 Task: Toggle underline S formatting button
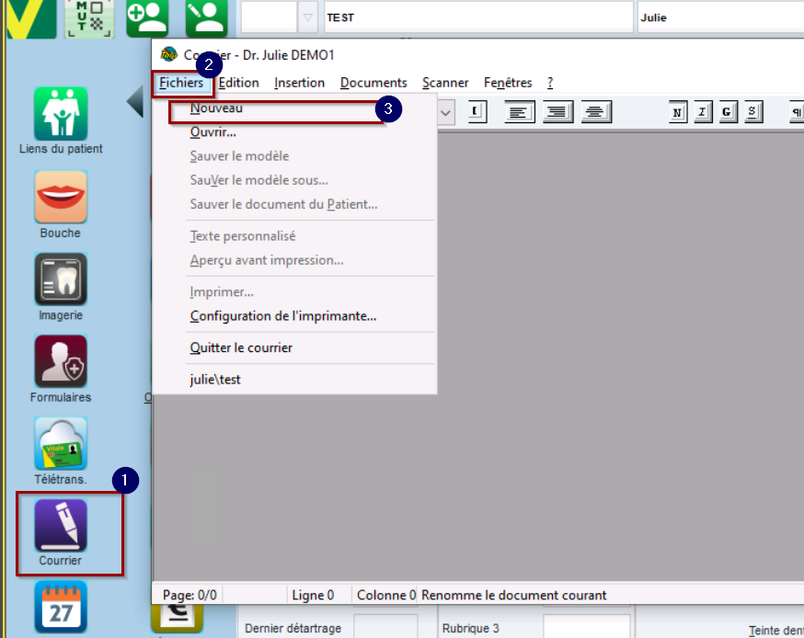tap(752, 112)
